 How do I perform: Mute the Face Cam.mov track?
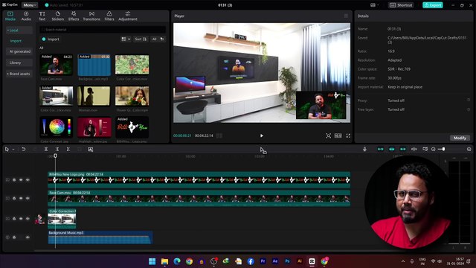[x=28, y=198]
